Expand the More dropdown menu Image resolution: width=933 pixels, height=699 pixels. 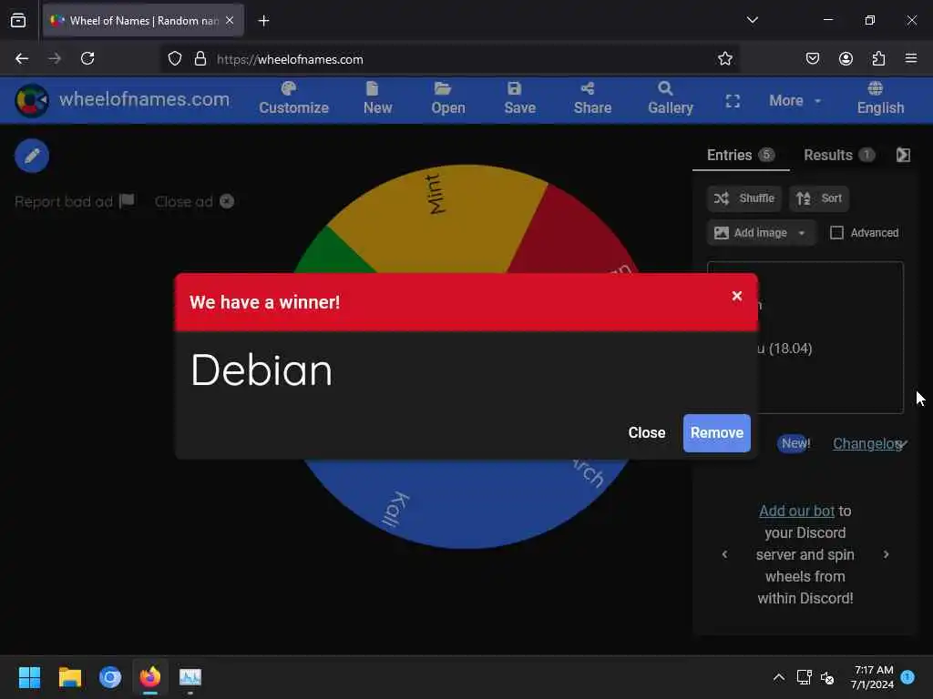pyautogui.click(x=795, y=100)
